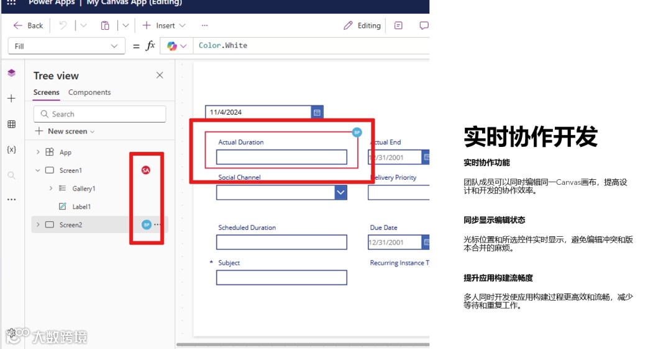The width and height of the screenshot is (671, 349).
Task: Open the Due Date calendar icon
Action: (426, 242)
